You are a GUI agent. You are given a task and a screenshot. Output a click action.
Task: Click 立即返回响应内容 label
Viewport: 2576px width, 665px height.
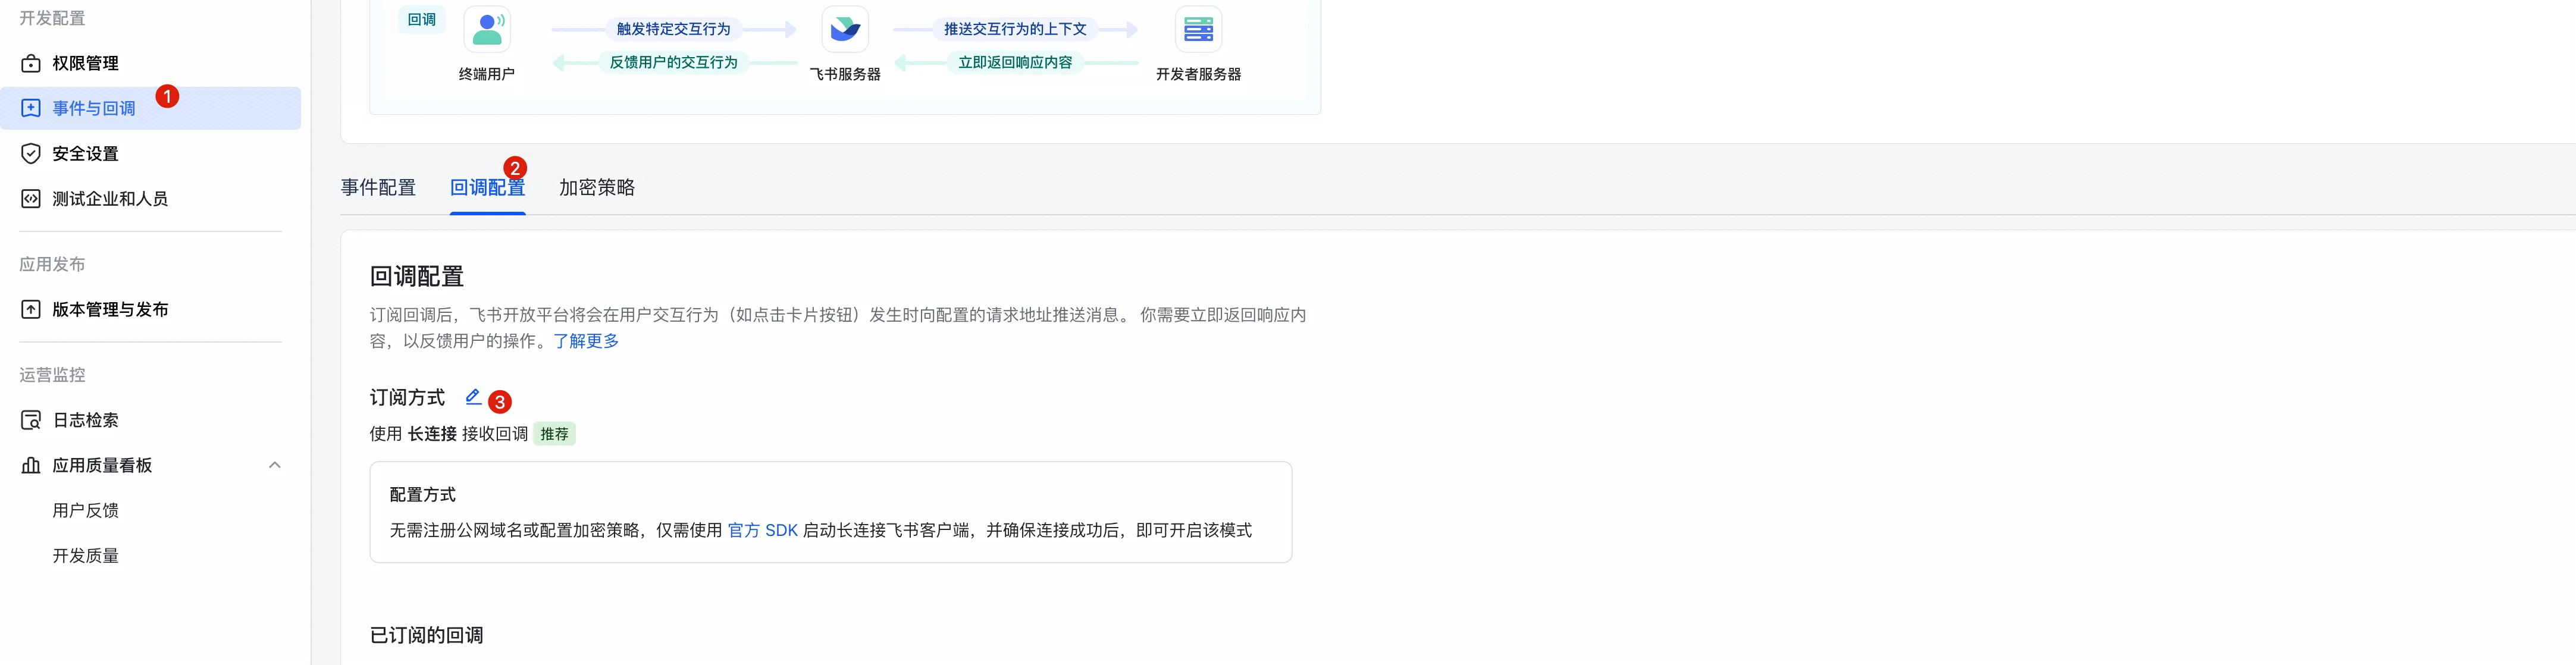point(1015,62)
